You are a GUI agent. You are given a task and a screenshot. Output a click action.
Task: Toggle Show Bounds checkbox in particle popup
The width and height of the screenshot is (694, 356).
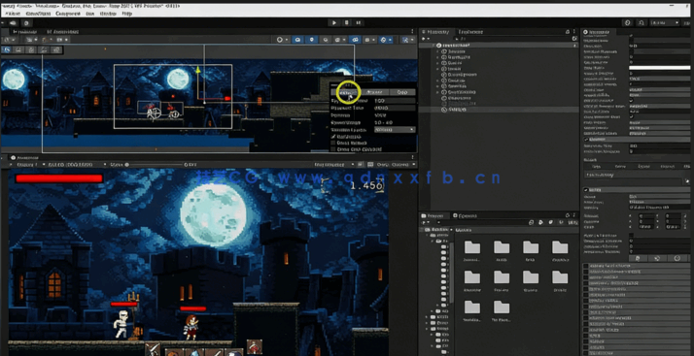333,144
